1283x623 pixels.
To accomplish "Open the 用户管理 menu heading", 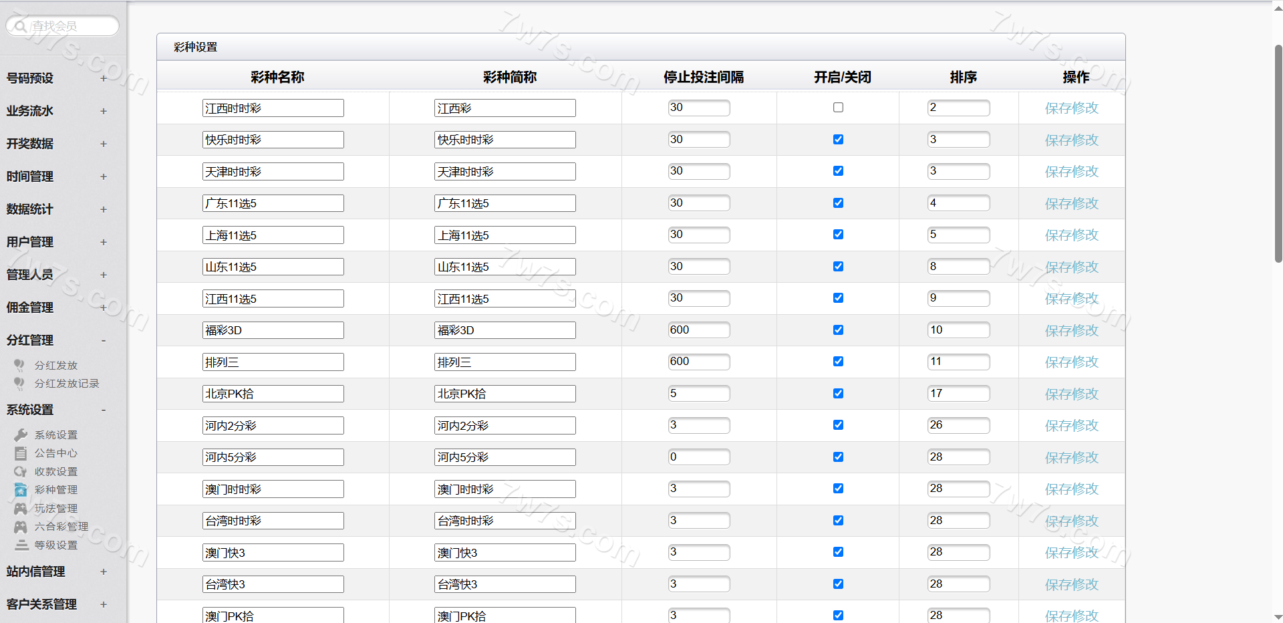I will pyautogui.click(x=30, y=242).
